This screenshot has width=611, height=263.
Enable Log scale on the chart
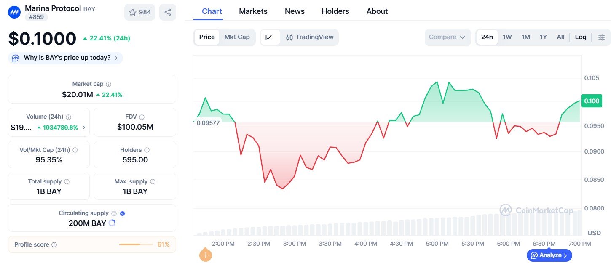[x=581, y=37]
